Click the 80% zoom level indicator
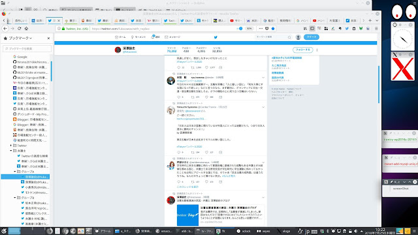 [249, 29]
